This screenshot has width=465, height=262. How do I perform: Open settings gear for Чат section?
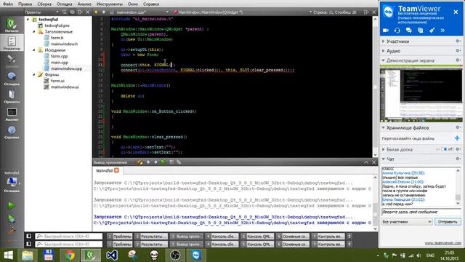(x=458, y=159)
